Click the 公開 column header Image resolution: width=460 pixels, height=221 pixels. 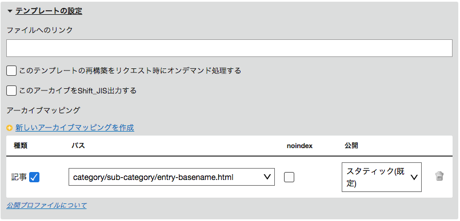pyautogui.click(x=351, y=146)
